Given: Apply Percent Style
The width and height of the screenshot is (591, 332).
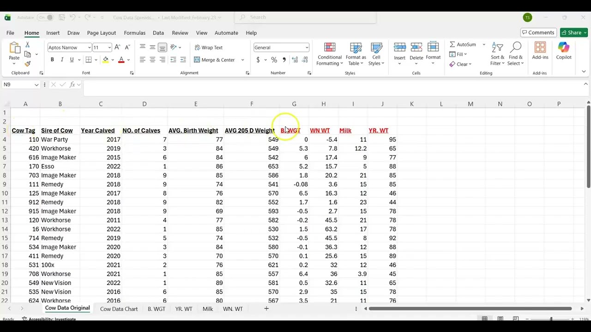Looking at the screenshot, I should [274, 60].
